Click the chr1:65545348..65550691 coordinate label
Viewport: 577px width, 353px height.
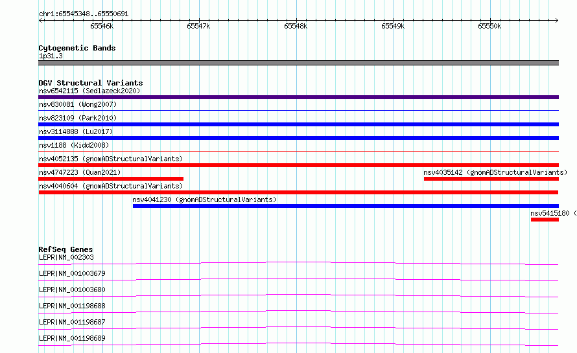click(x=84, y=14)
